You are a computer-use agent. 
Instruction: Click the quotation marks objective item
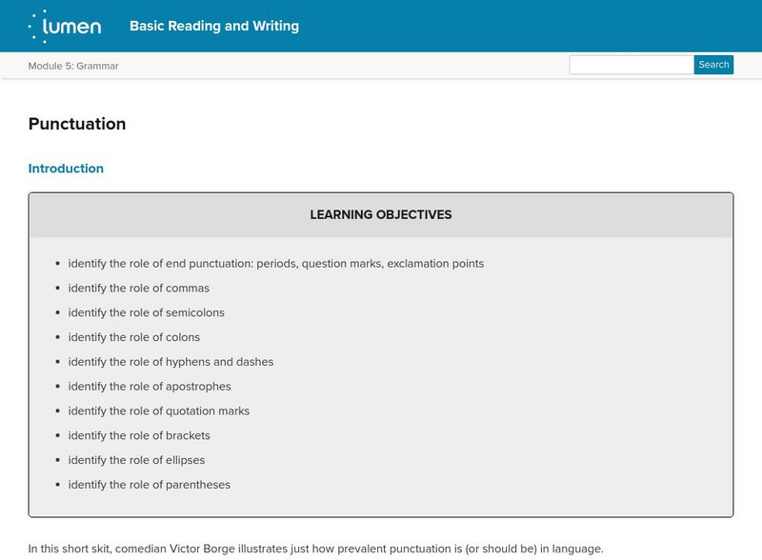159,411
